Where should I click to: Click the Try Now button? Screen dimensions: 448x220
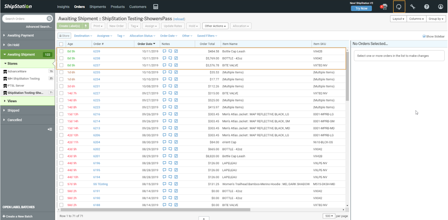pyautogui.click(x=361, y=8)
